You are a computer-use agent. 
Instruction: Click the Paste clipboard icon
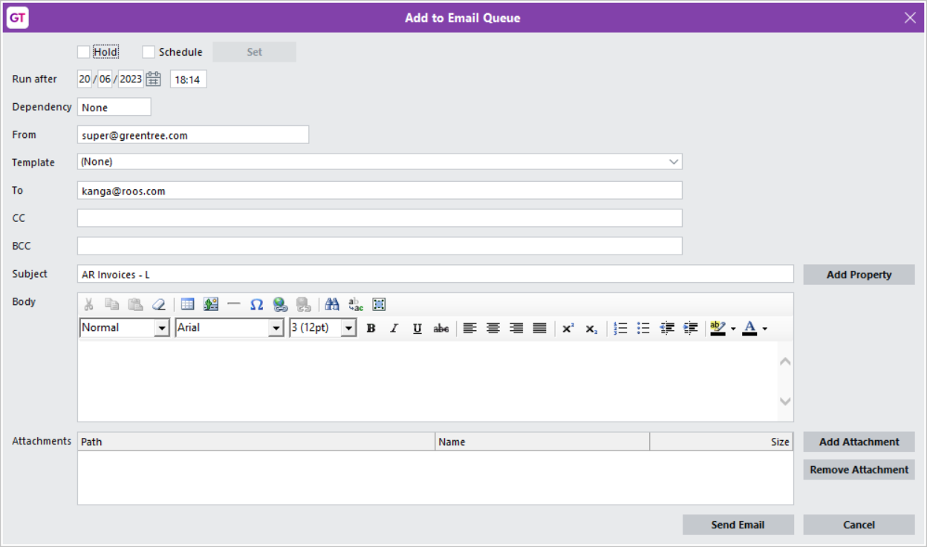pyautogui.click(x=135, y=304)
